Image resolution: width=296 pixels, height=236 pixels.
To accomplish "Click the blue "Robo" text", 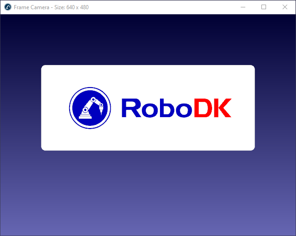I will click(157, 108).
